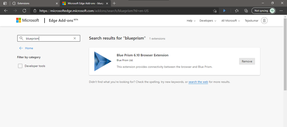Viewport: 287px width, 127px height.
Task: Focus the blueprism search field
Action: (x=49, y=38)
